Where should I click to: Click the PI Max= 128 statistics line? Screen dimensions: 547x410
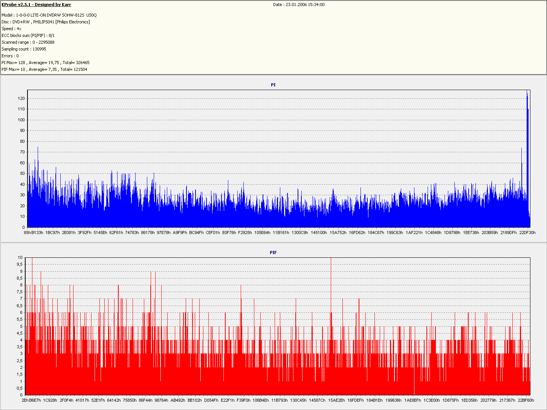click(45, 63)
